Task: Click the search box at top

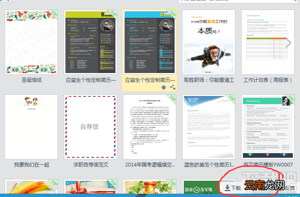Action: coord(238,1)
